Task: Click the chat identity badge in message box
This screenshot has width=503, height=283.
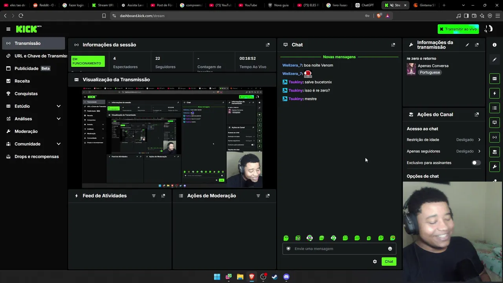Action: pos(288,248)
